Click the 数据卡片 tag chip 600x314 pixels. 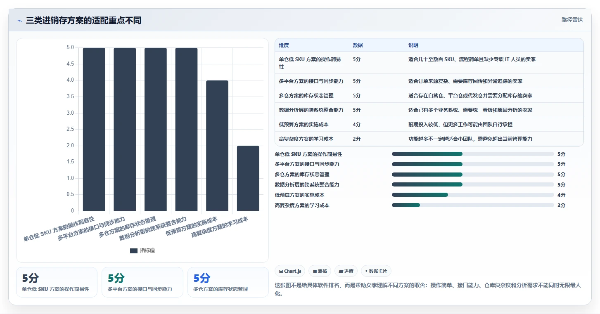pos(376,271)
